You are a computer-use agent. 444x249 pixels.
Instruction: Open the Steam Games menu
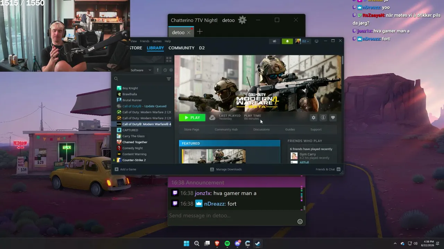[x=157, y=41]
